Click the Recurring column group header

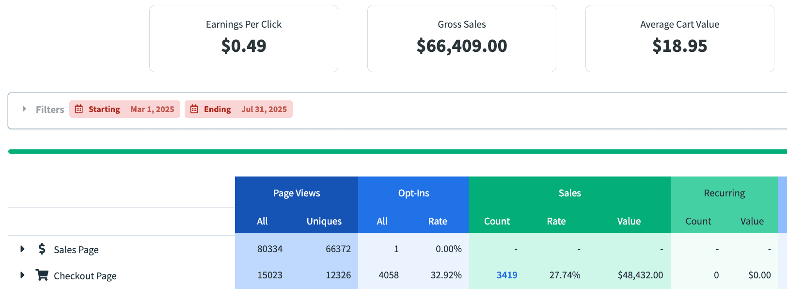click(x=724, y=193)
